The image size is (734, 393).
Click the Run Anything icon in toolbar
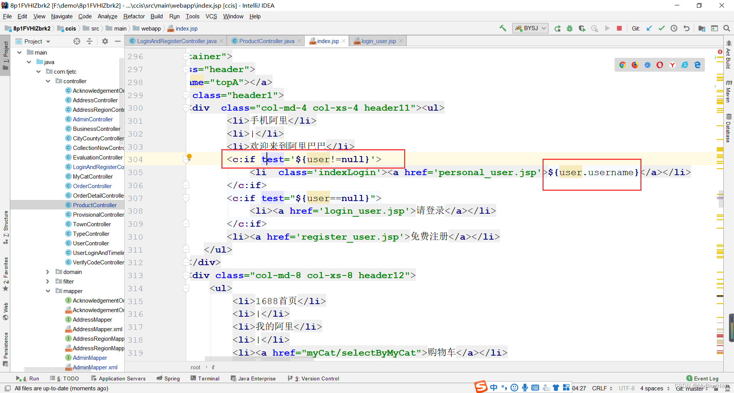point(715,28)
